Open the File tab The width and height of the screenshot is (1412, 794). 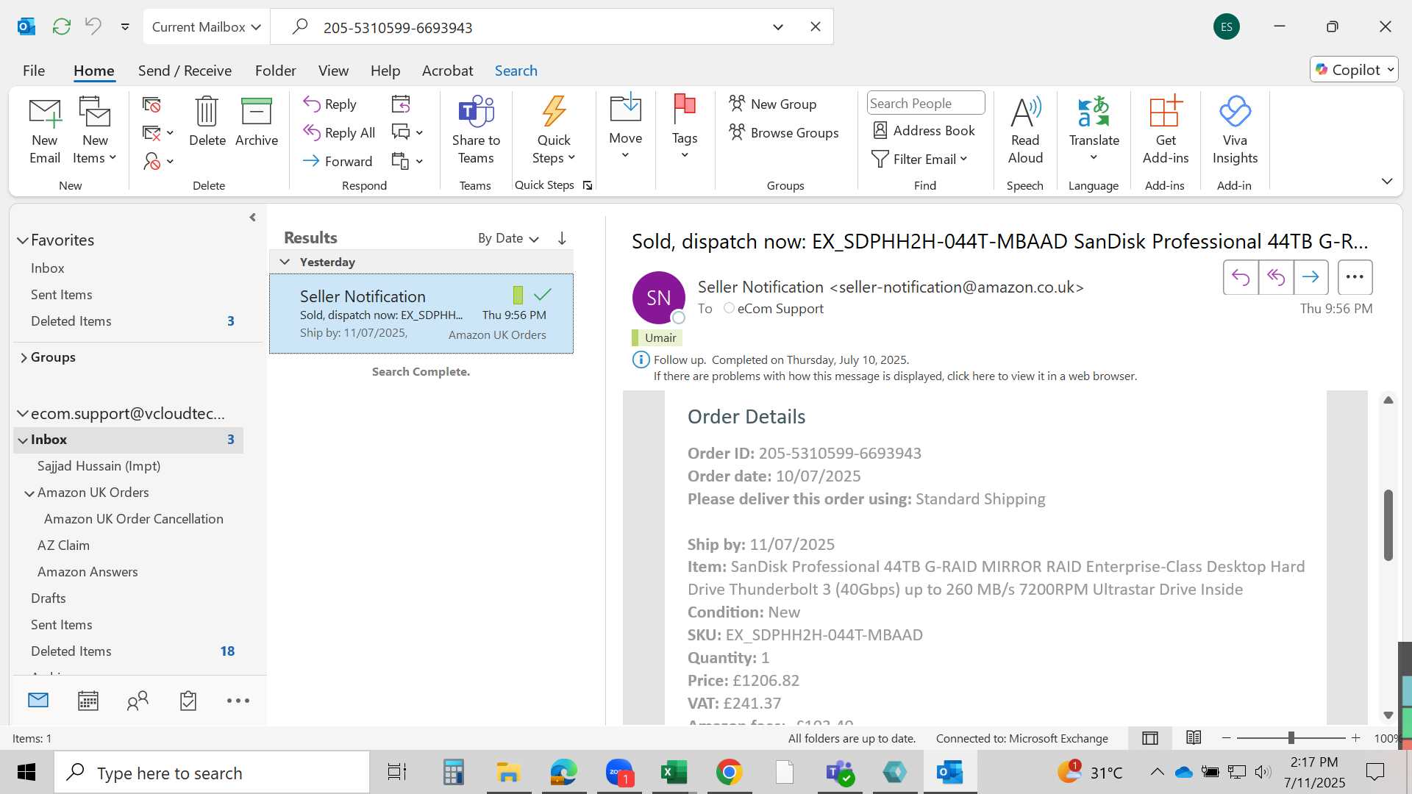34,71
